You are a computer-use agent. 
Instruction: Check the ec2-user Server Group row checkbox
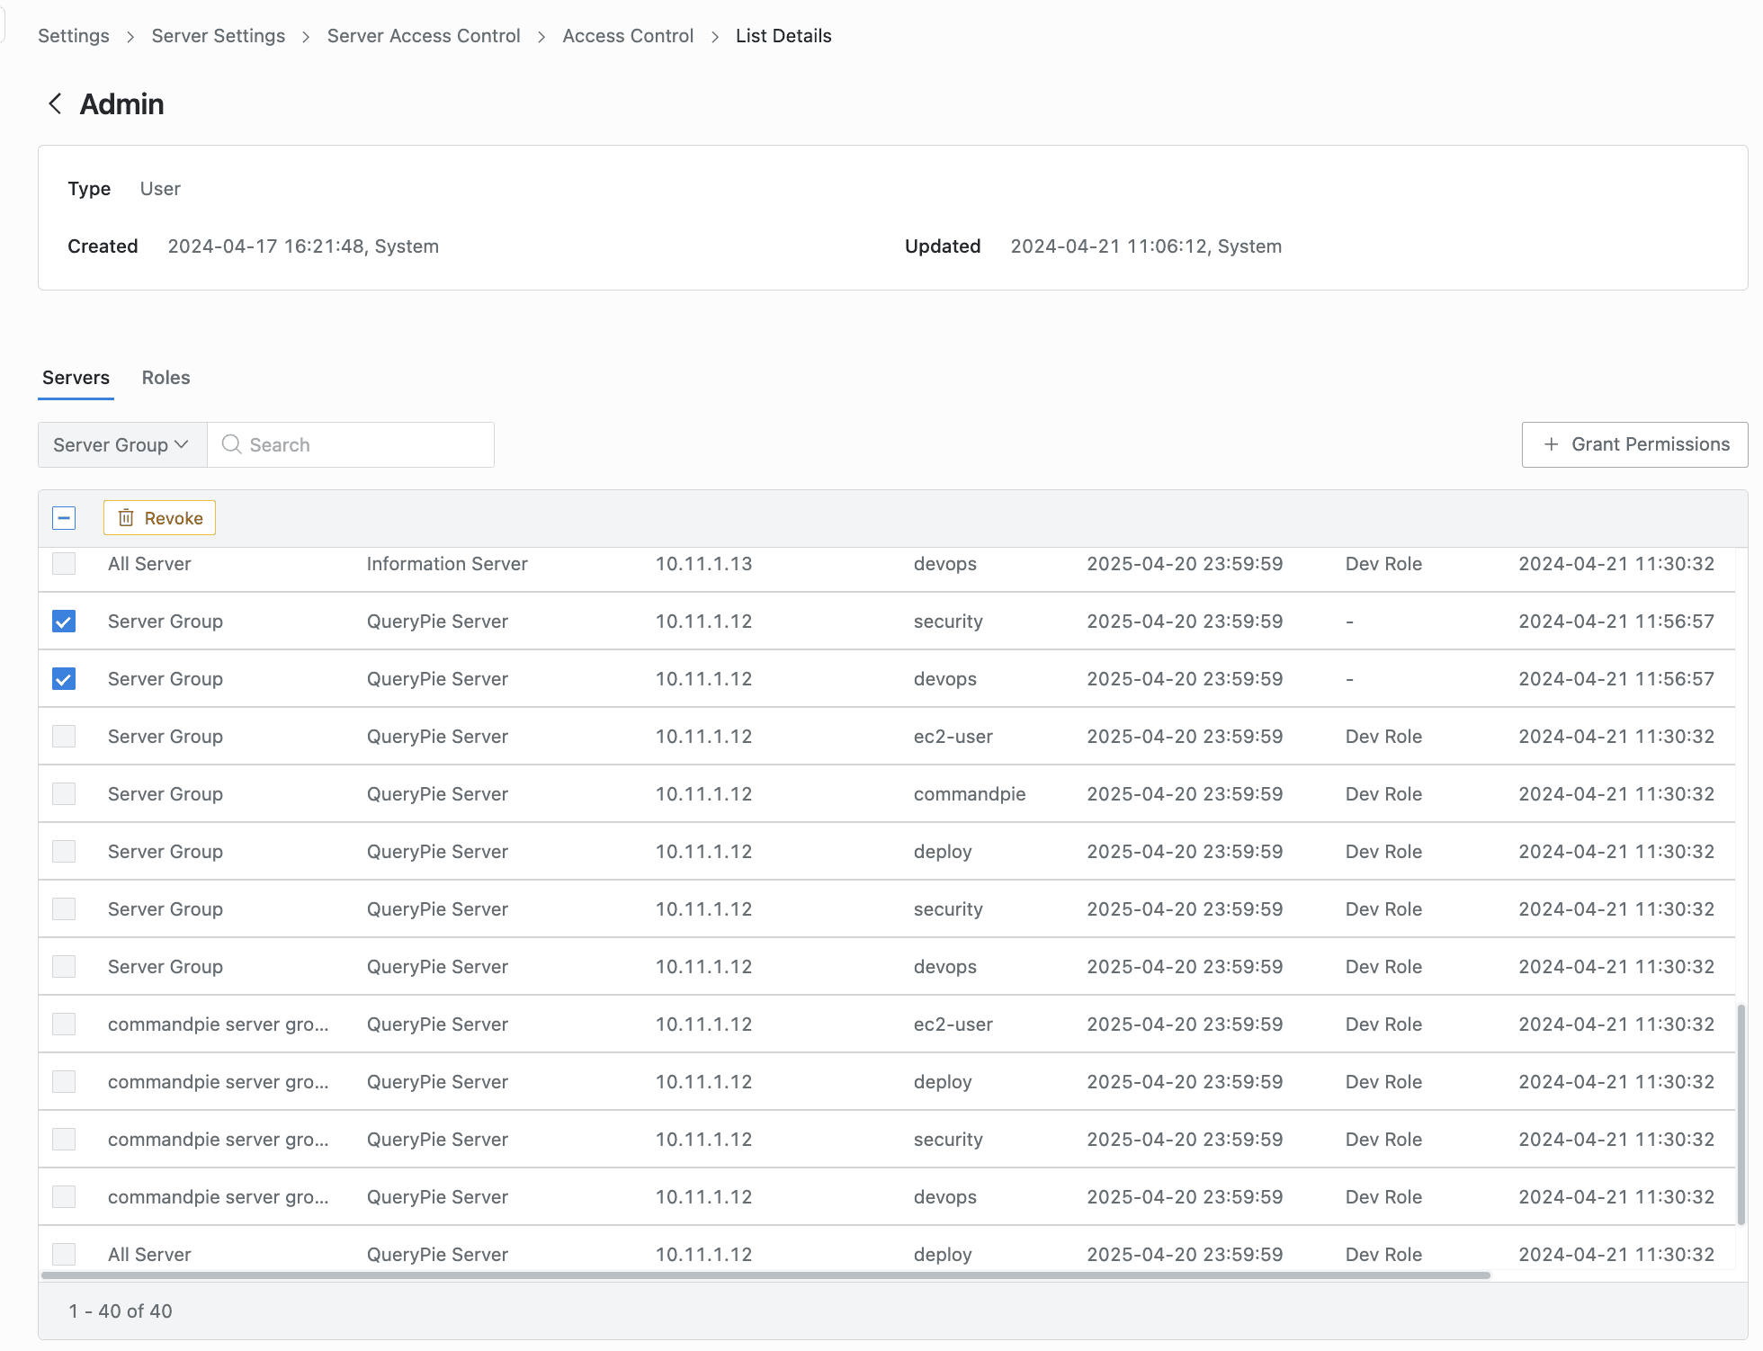pos(64,736)
